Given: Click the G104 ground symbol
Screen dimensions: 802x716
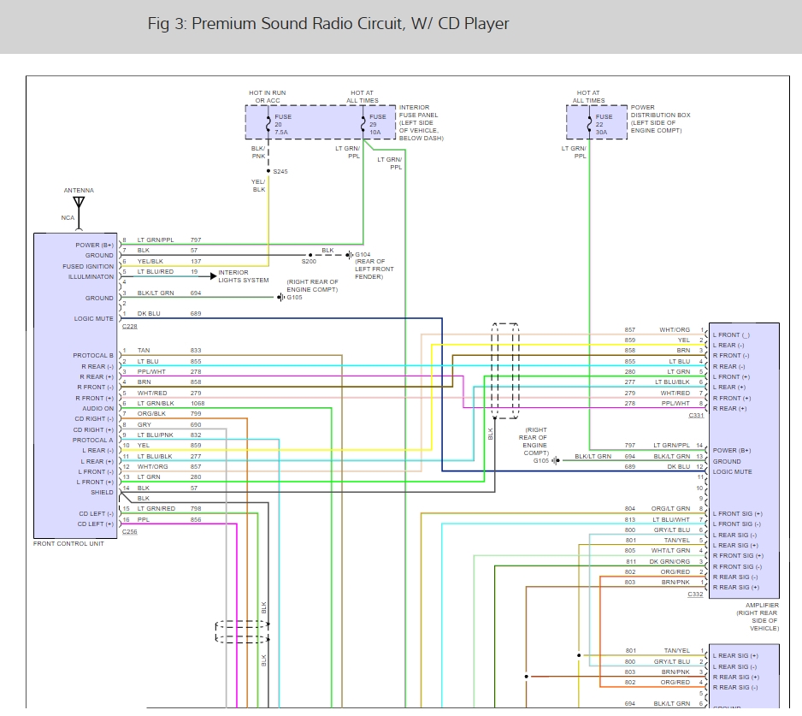Looking at the screenshot, I should pyautogui.click(x=347, y=253).
